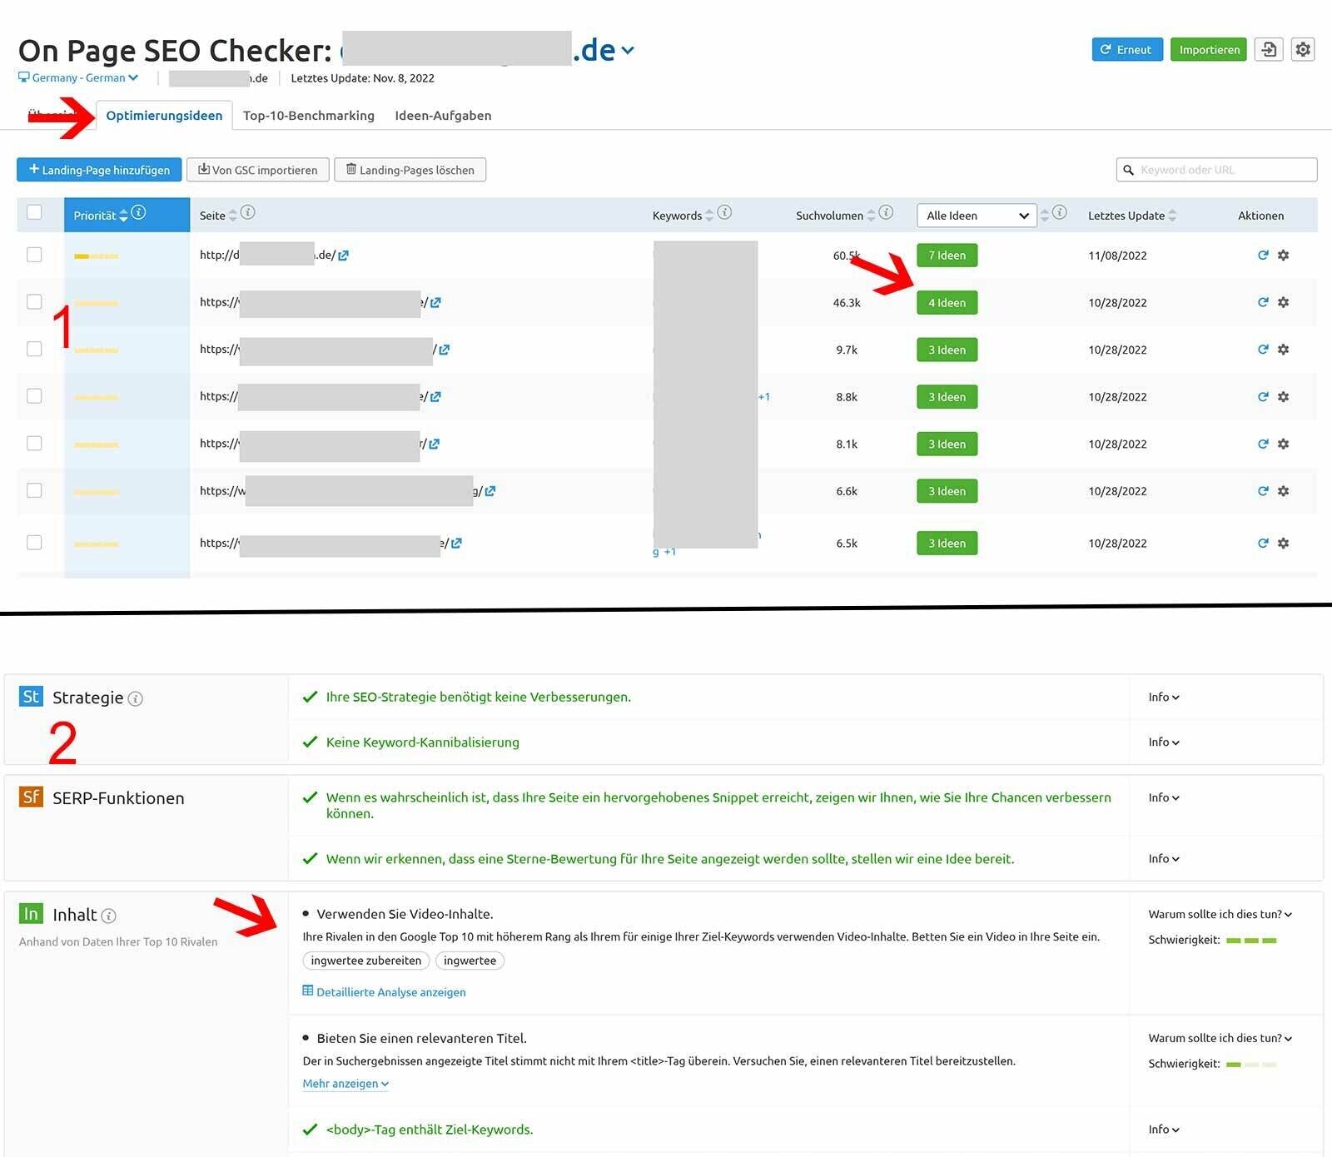
Task: Click Schwierigkeit indicator for Video-Inhalte idea
Action: pyautogui.click(x=1251, y=941)
